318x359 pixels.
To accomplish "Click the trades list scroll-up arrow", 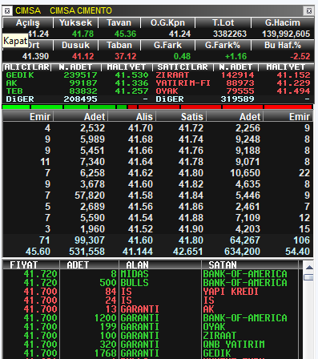I will [x=309, y=268].
